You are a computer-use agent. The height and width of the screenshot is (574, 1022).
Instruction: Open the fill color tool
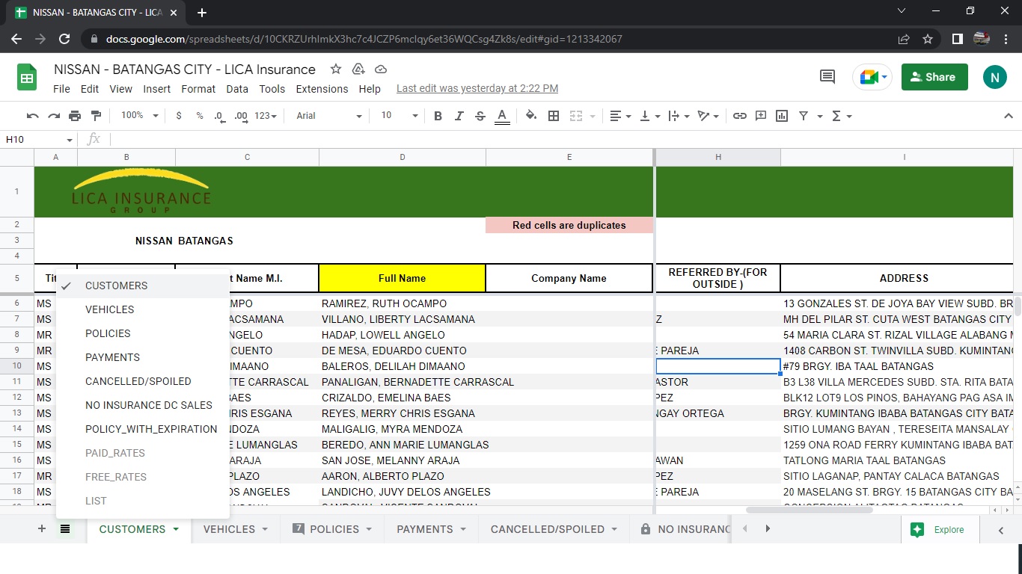coord(531,116)
